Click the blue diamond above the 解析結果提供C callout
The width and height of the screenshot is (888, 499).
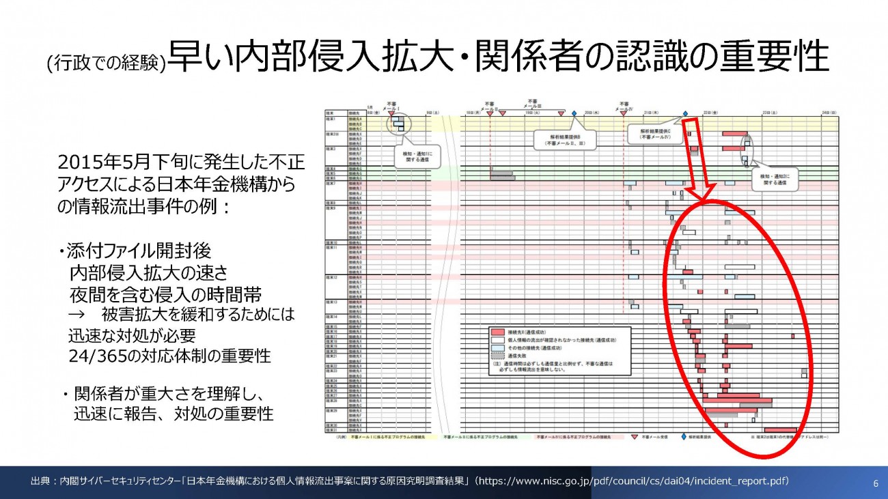click(685, 113)
